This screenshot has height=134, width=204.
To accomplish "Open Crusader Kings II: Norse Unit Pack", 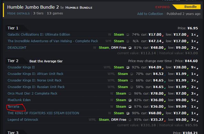I will click(34, 80).
